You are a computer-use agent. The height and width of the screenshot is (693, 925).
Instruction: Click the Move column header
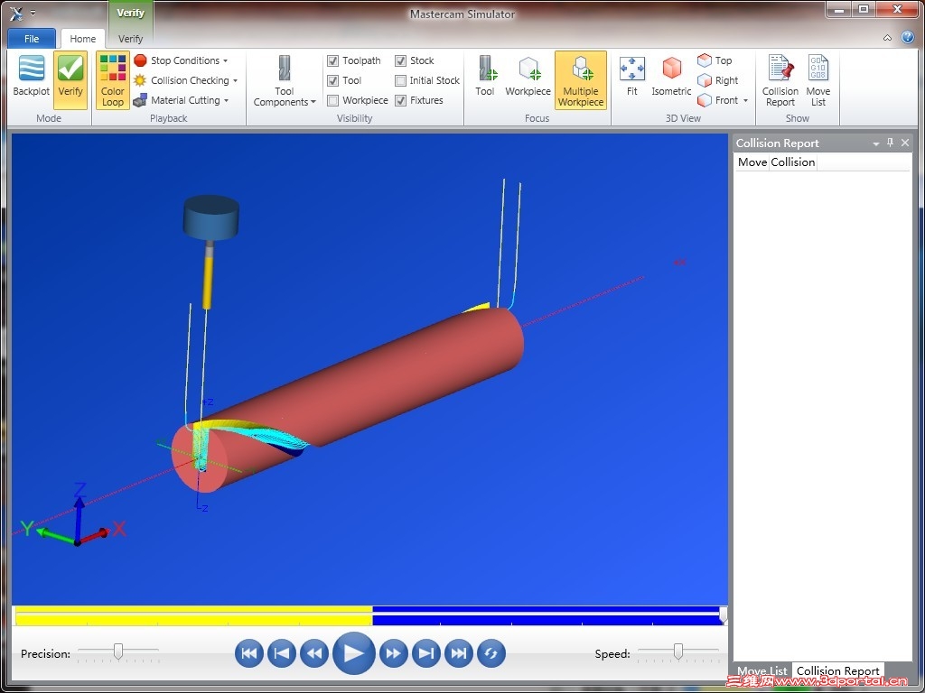tap(752, 162)
